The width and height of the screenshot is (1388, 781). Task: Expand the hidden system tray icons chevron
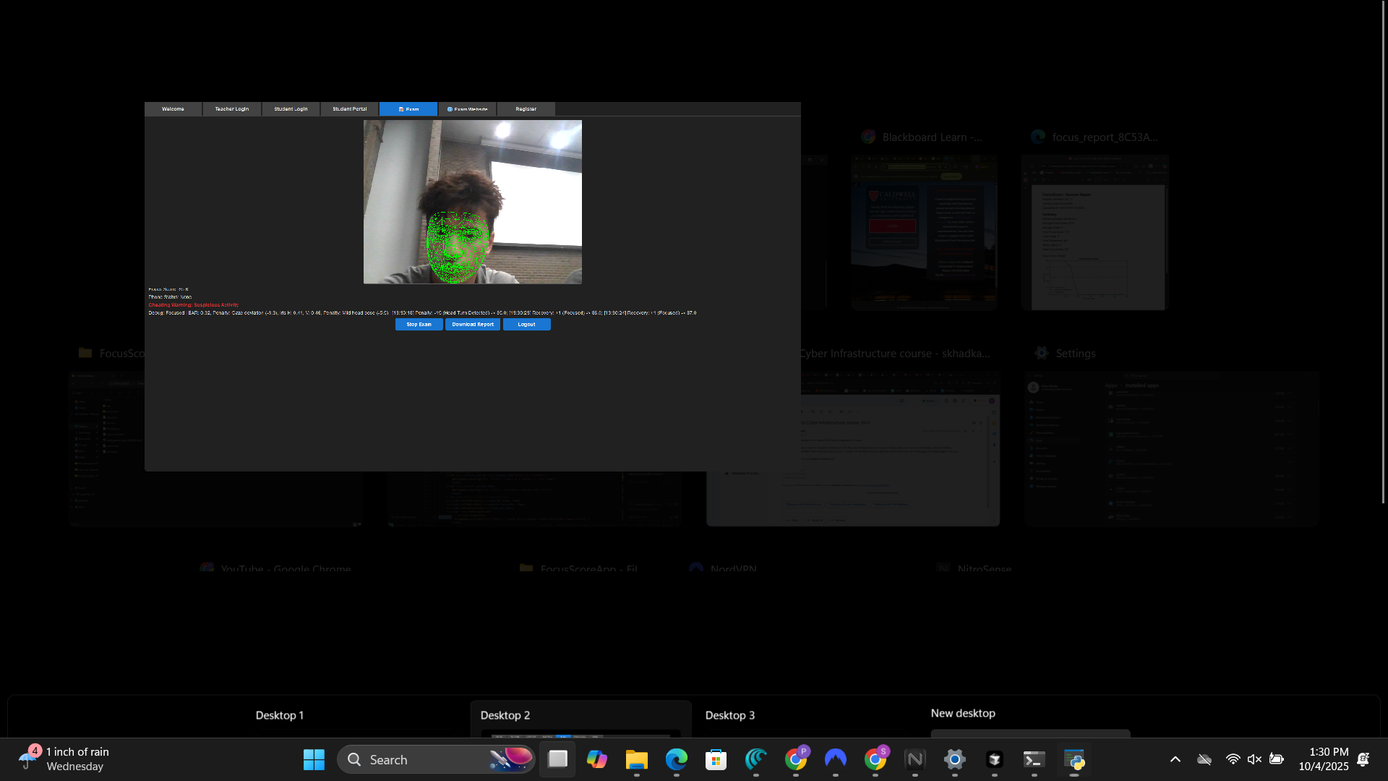click(1175, 759)
